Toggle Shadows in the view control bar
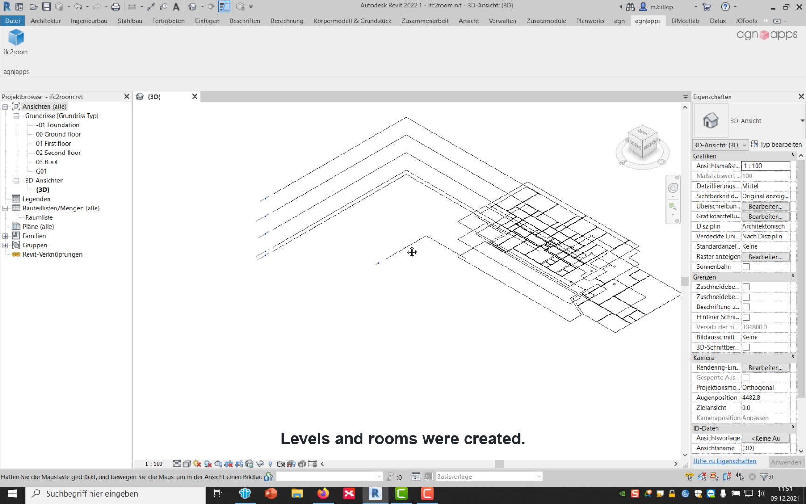The width and height of the screenshot is (806, 504). pyautogui.click(x=208, y=464)
